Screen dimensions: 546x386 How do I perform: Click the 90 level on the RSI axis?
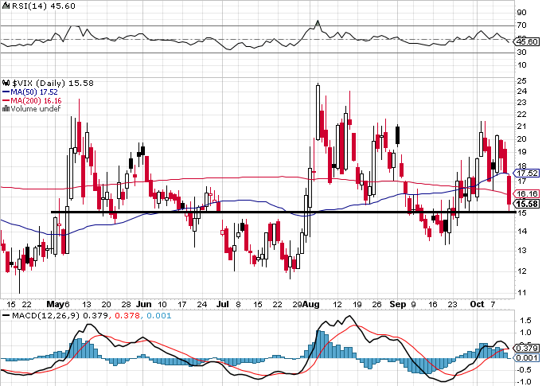click(x=523, y=13)
